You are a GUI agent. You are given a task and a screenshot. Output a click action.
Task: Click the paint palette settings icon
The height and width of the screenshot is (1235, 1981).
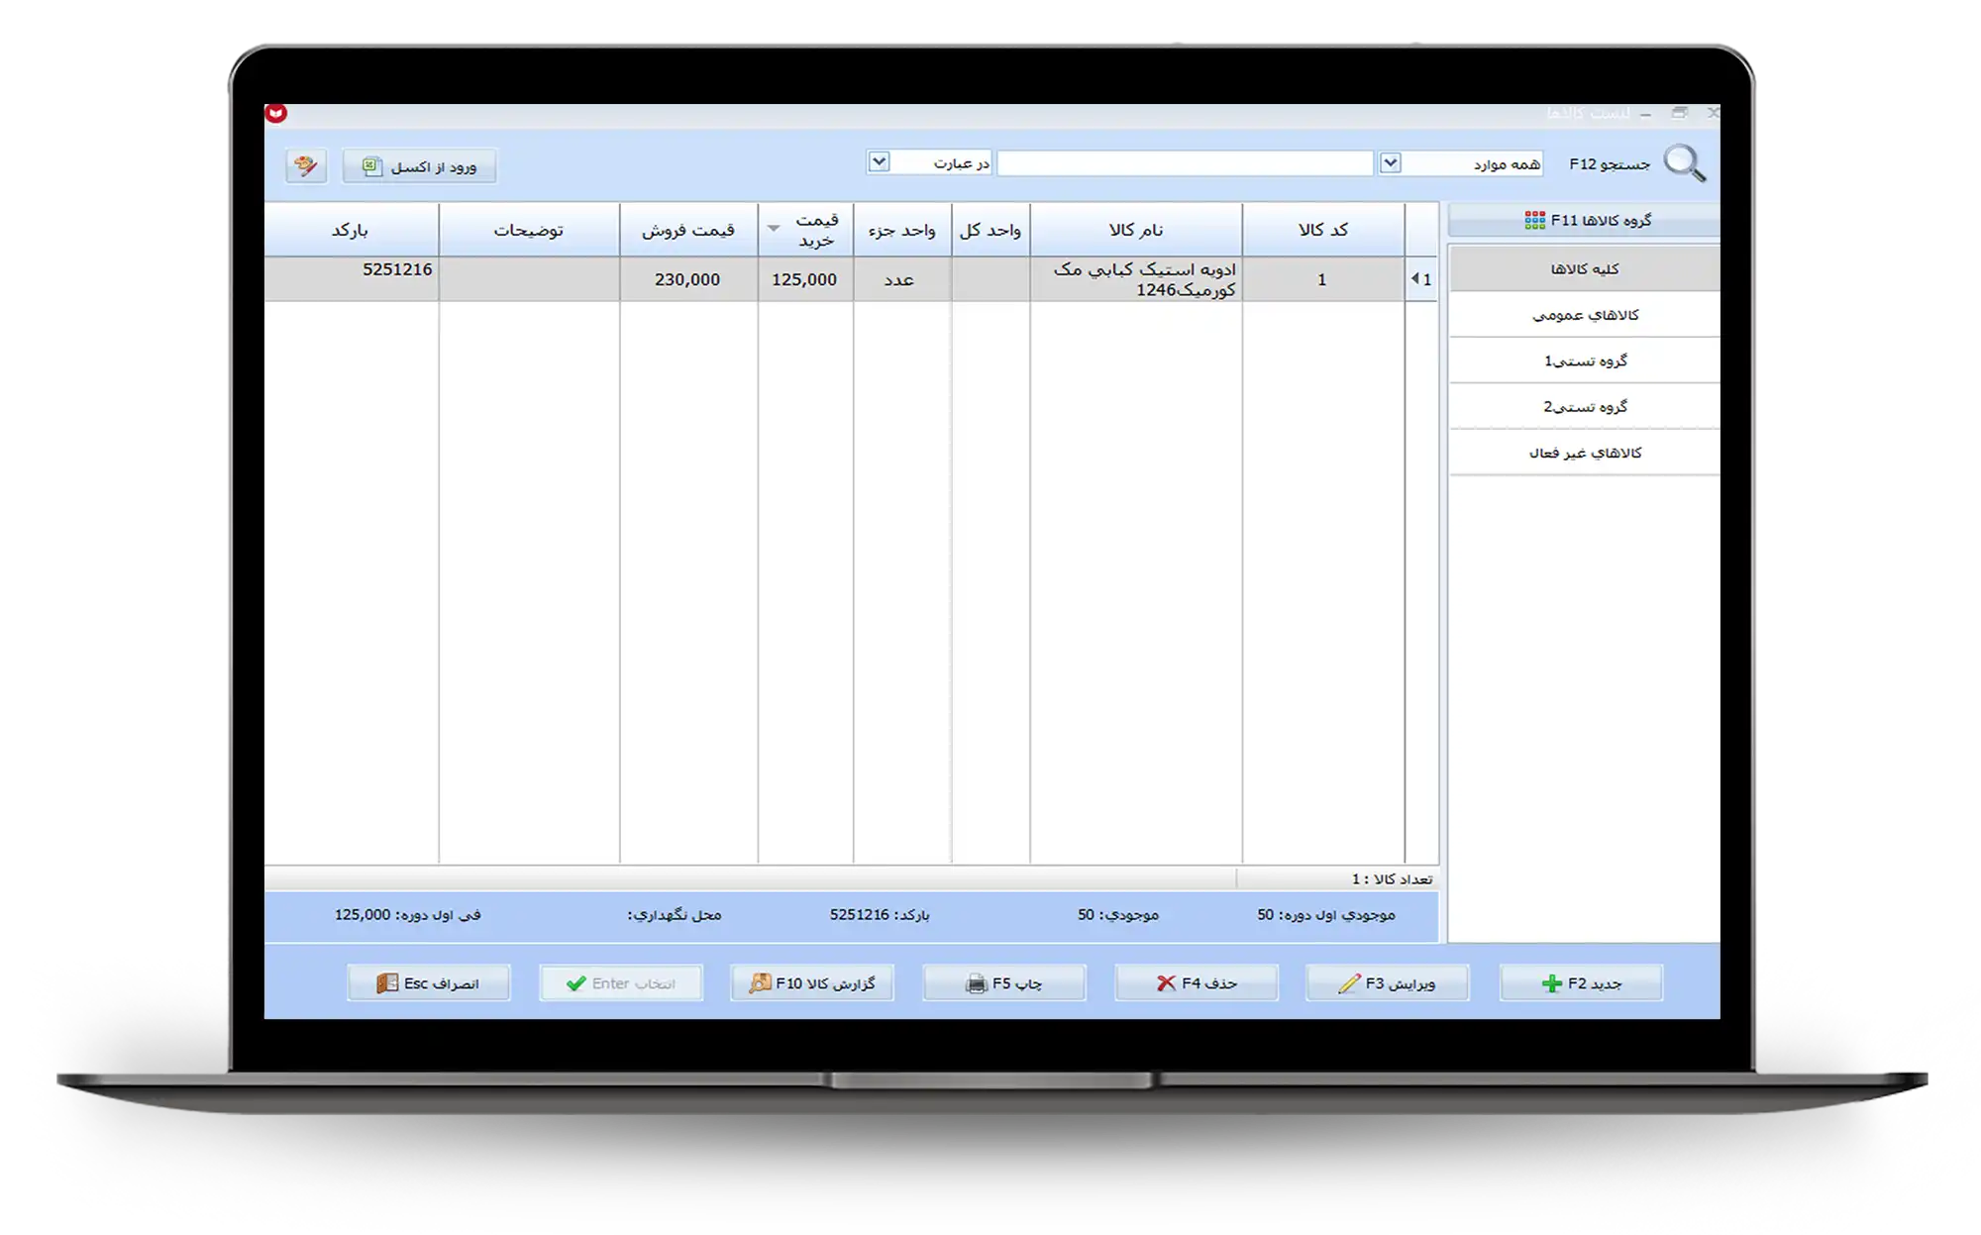click(305, 165)
